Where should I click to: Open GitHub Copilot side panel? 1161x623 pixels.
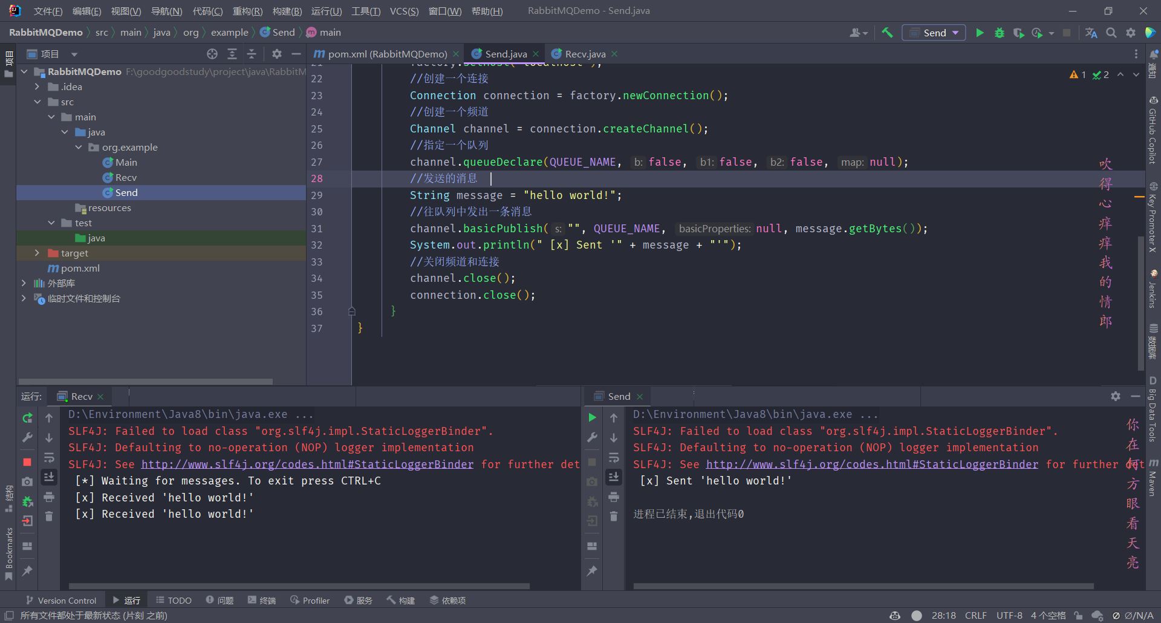(1153, 130)
